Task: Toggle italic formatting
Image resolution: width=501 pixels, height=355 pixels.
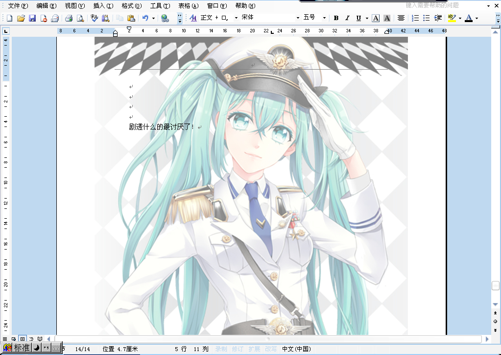Action: tap(347, 18)
